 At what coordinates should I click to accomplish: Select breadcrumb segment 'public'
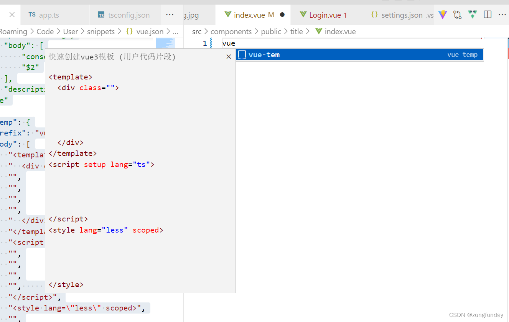[271, 31]
